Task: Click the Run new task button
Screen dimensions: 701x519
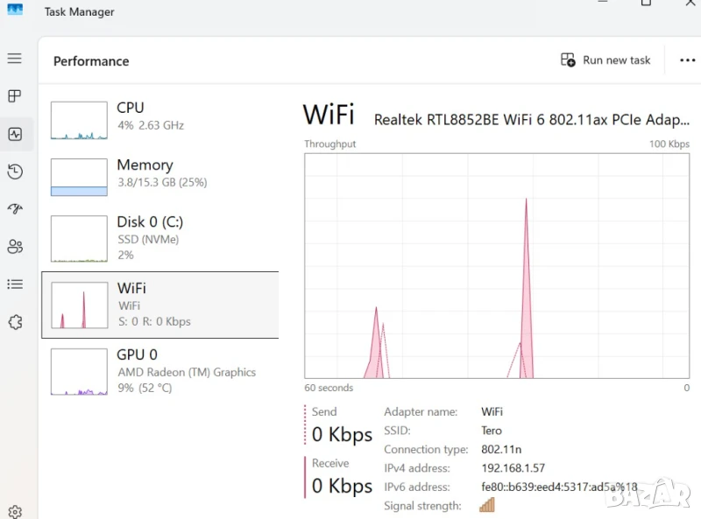Action: [x=605, y=60]
